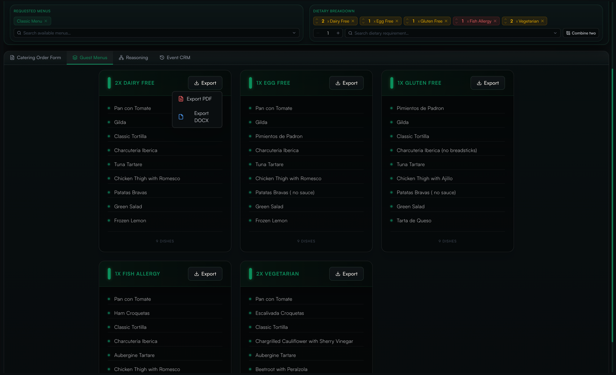Open the Reasoning tab
The image size is (616, 375).
[x=133, y=58]
